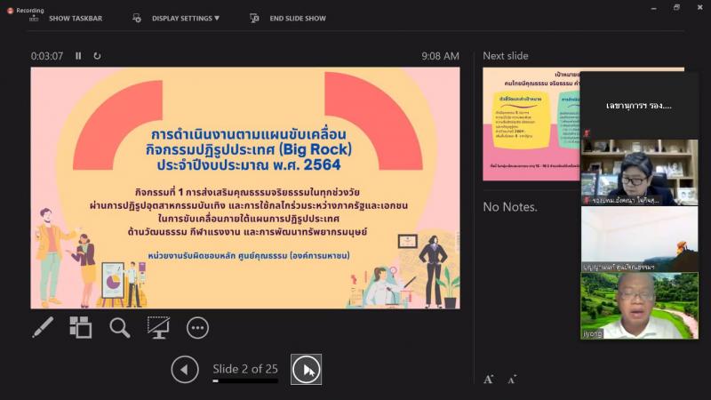This screenshot has width=711, height=400.
Task: Open more slide show options
Action: (197, 327)
